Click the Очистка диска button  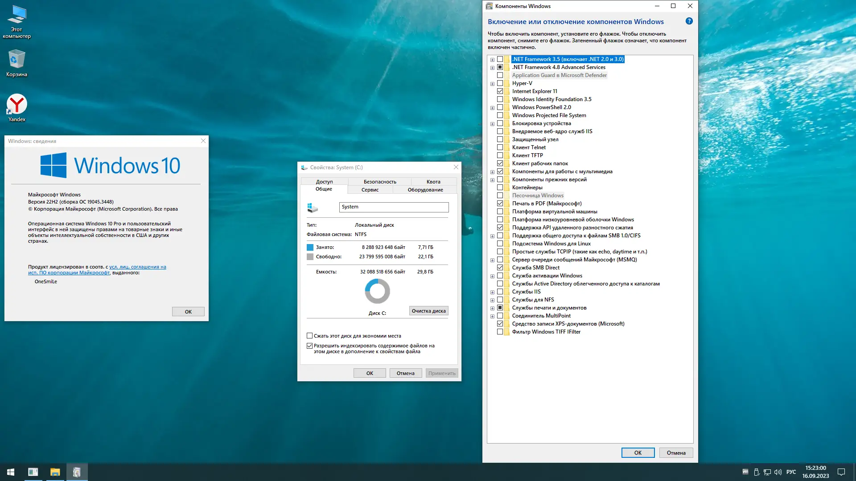pos(428,311)
